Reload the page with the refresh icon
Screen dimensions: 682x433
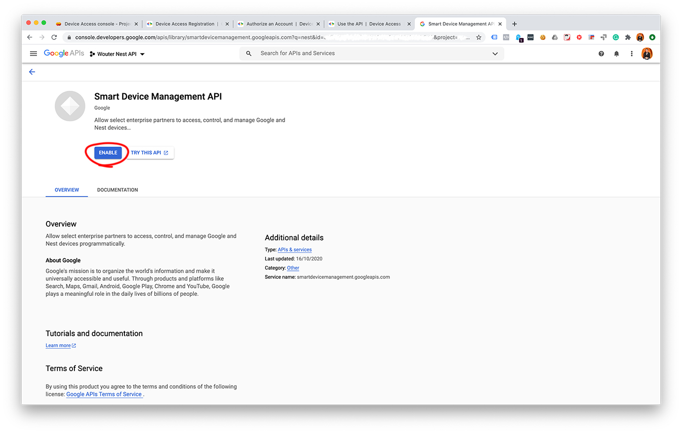click(x=54, y=37)
